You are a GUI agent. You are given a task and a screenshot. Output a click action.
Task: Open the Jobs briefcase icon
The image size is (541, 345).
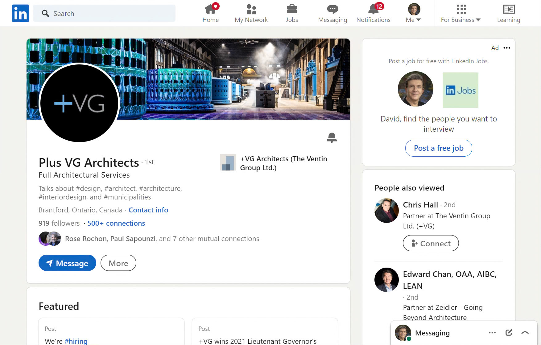pos(292,9)
